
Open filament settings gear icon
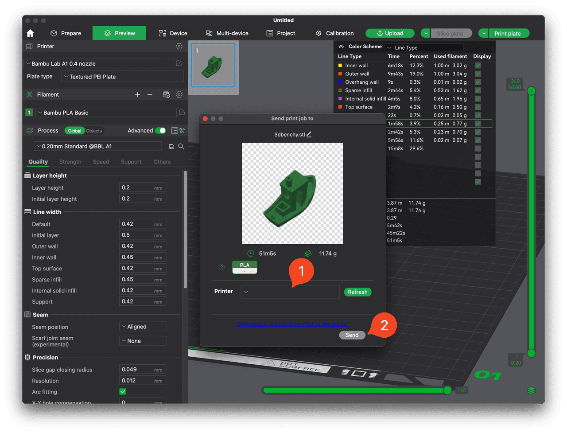coord(179,94)
